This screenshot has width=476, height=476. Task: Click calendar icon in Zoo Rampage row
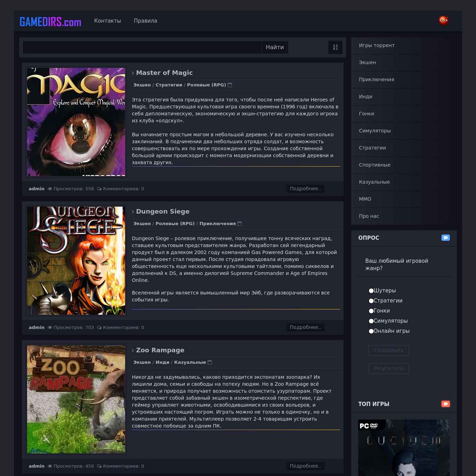210,362
